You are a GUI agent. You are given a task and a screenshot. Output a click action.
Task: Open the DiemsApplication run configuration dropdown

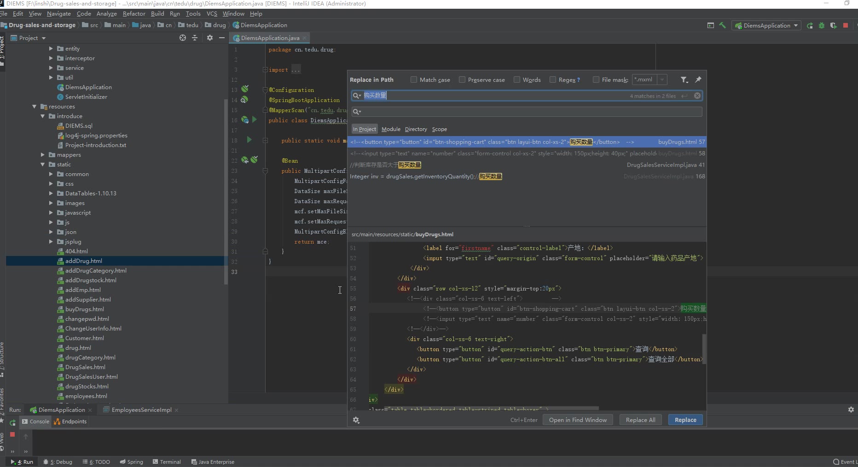[x=766, y=25]
